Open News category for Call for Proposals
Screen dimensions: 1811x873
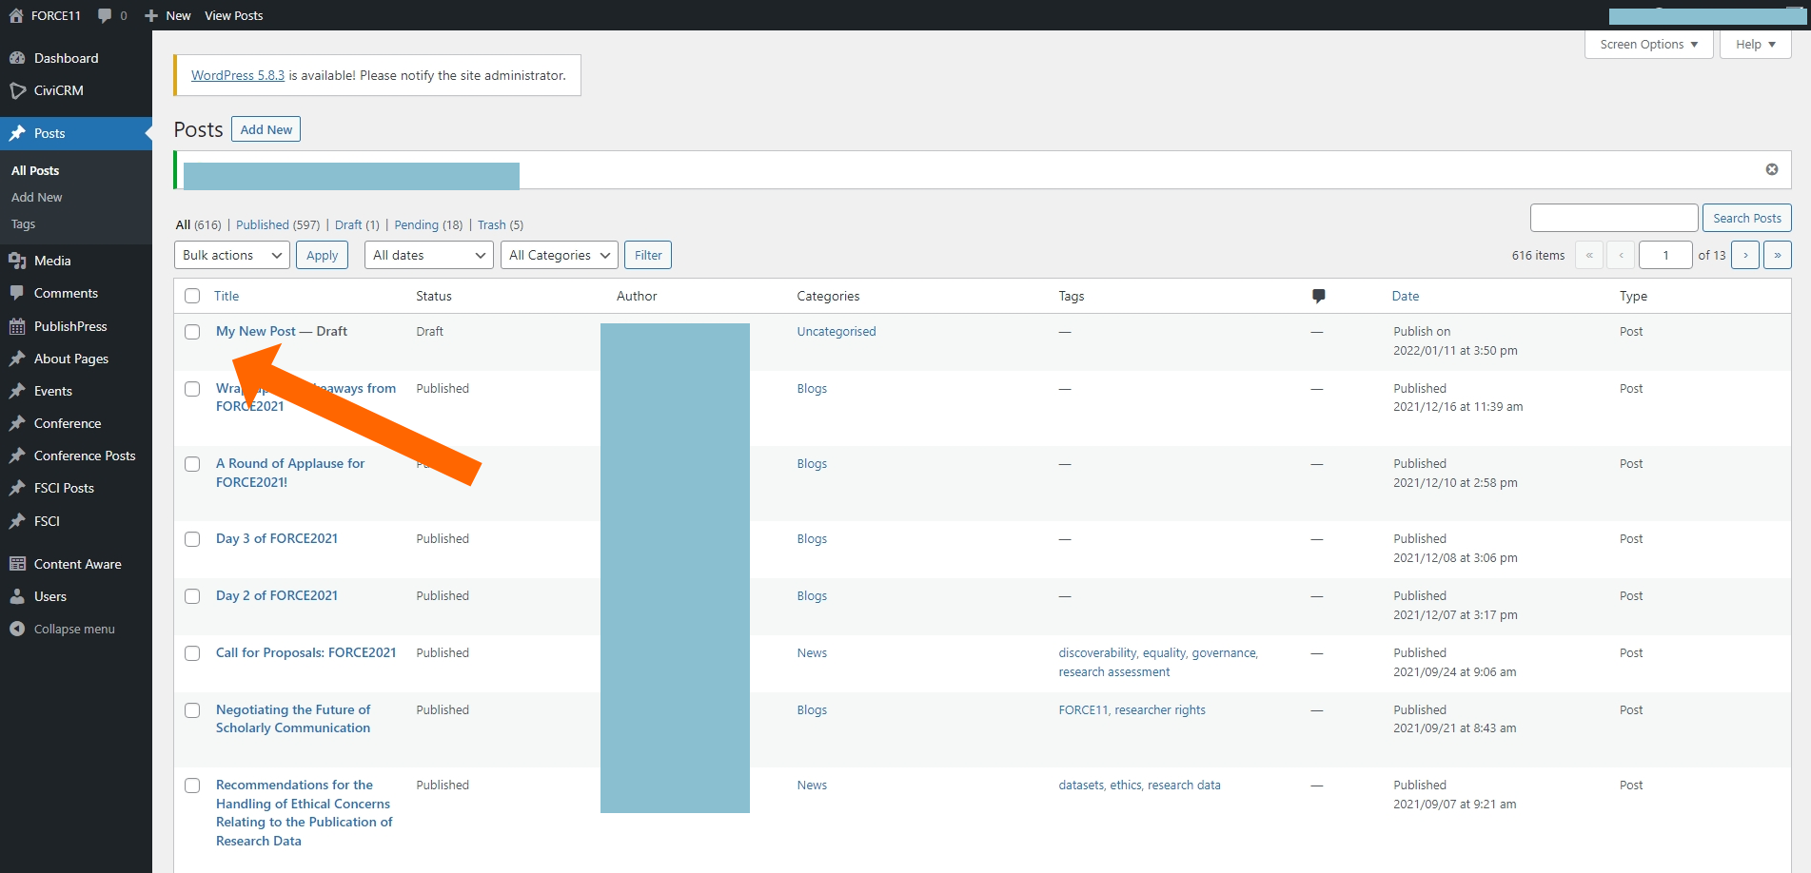[x=812, y=652]
